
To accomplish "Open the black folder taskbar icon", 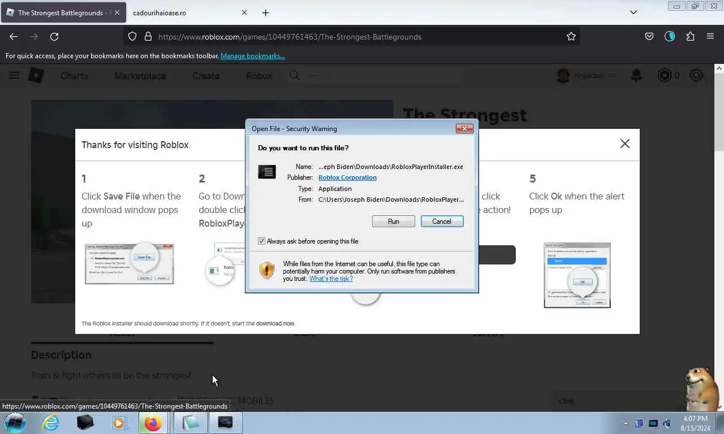I will click(85, 423).
